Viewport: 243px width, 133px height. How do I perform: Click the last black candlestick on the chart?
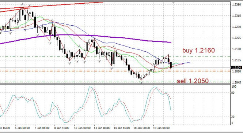click(171, 66)
